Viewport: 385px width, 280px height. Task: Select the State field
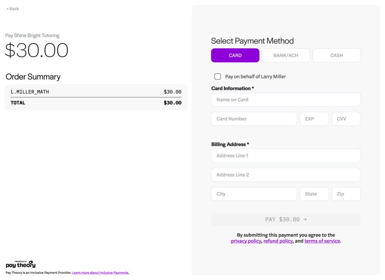point(314,194)
